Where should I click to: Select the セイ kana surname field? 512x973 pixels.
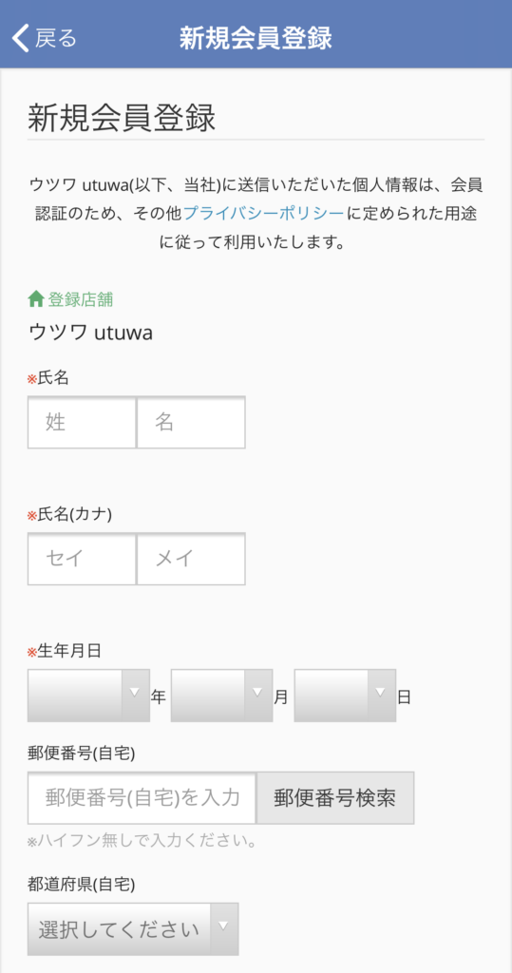pyautogui.click(x=82, y=559)
